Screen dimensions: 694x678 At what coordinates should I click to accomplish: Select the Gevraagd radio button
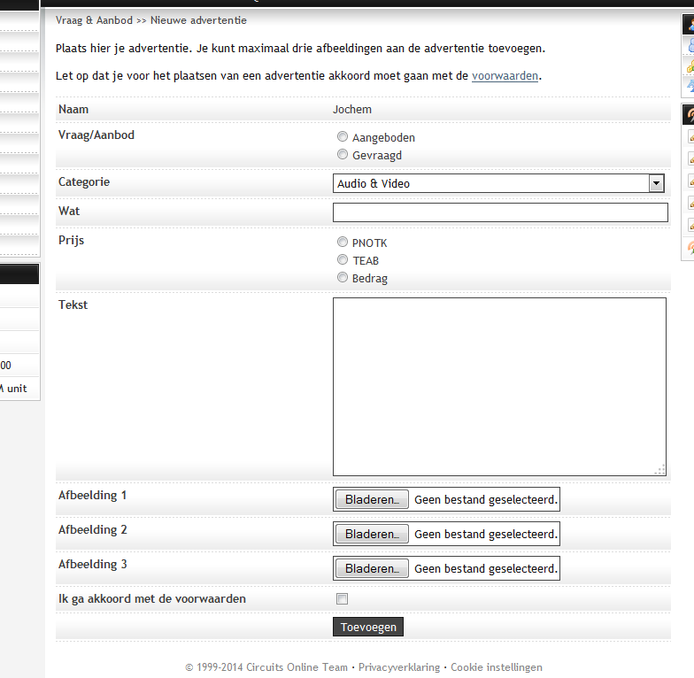[343, 155]
